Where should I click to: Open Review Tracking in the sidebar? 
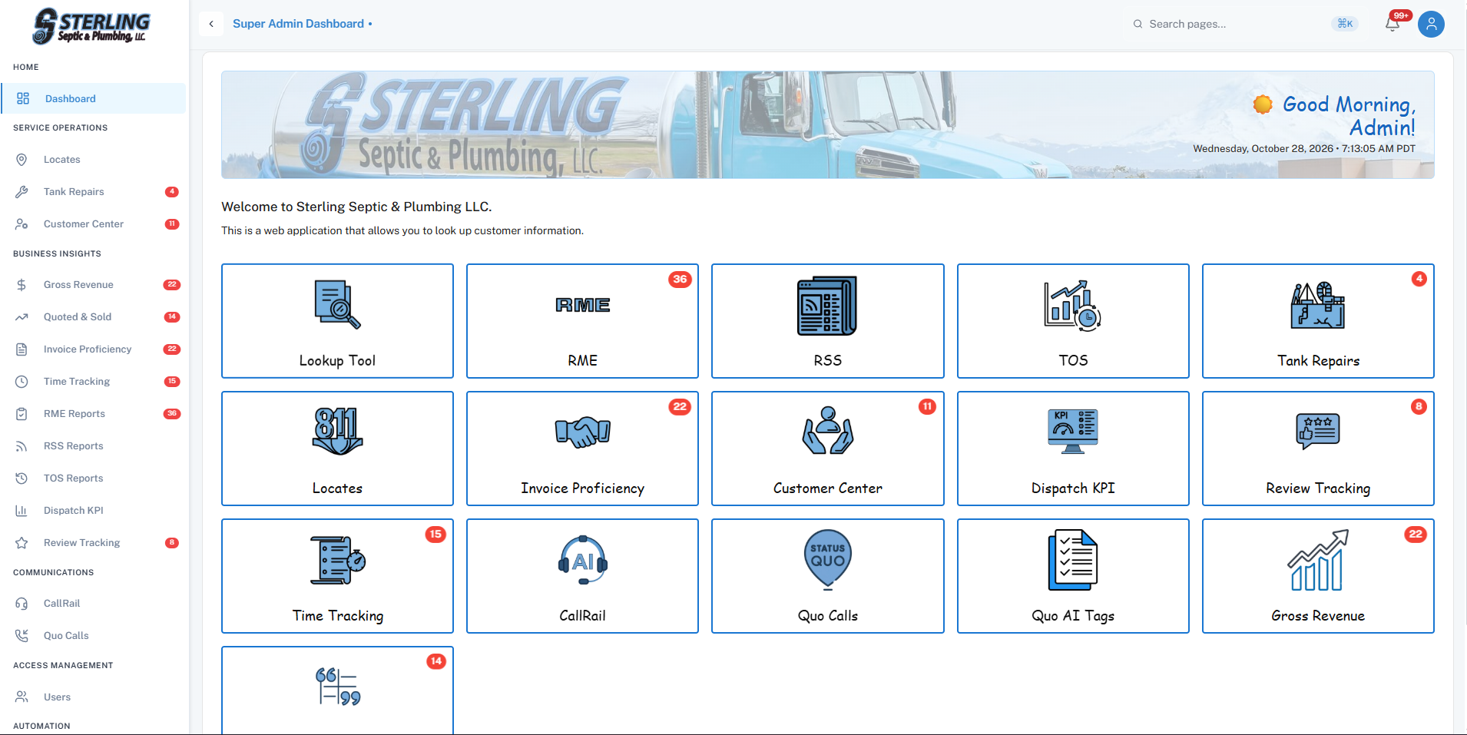93,543
